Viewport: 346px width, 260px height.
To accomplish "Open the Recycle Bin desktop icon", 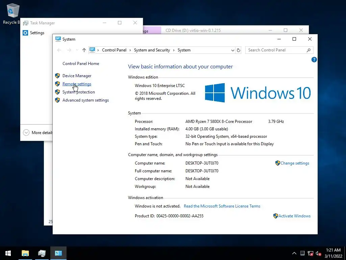I will tap(13, 14).
